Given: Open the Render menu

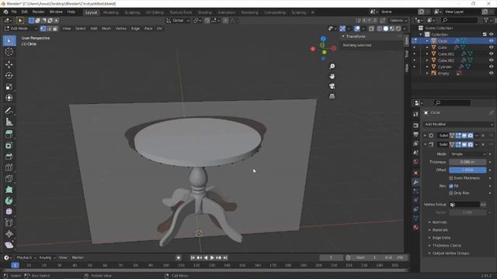Looking at the screenshot, I should [38, 12].
